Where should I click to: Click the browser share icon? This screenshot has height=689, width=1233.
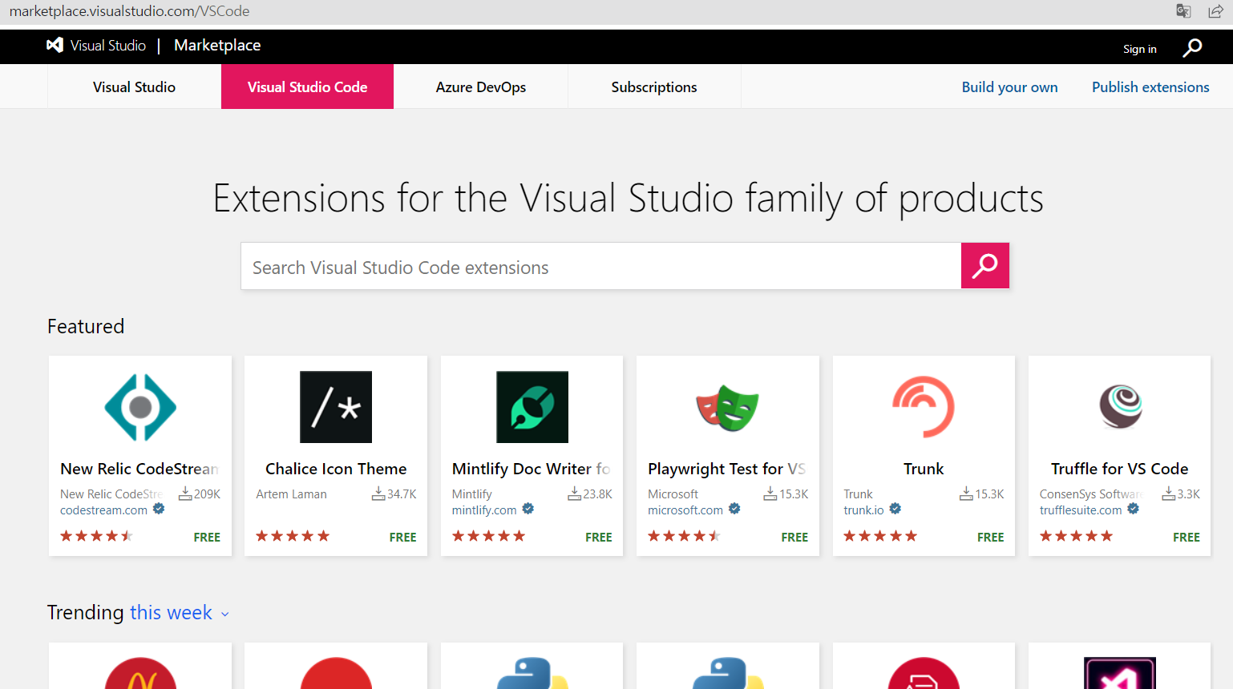pos(1215,11)
